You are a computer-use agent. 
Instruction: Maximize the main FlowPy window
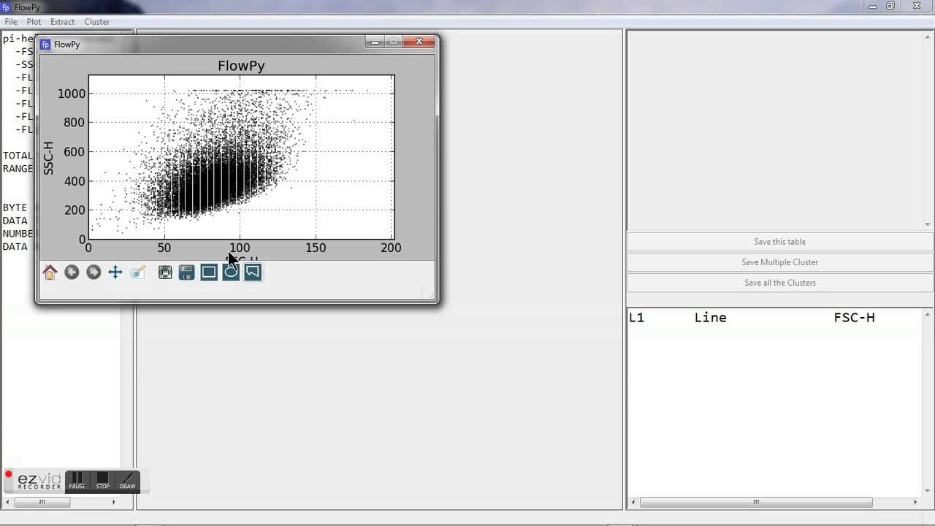(x=890, y=6)
